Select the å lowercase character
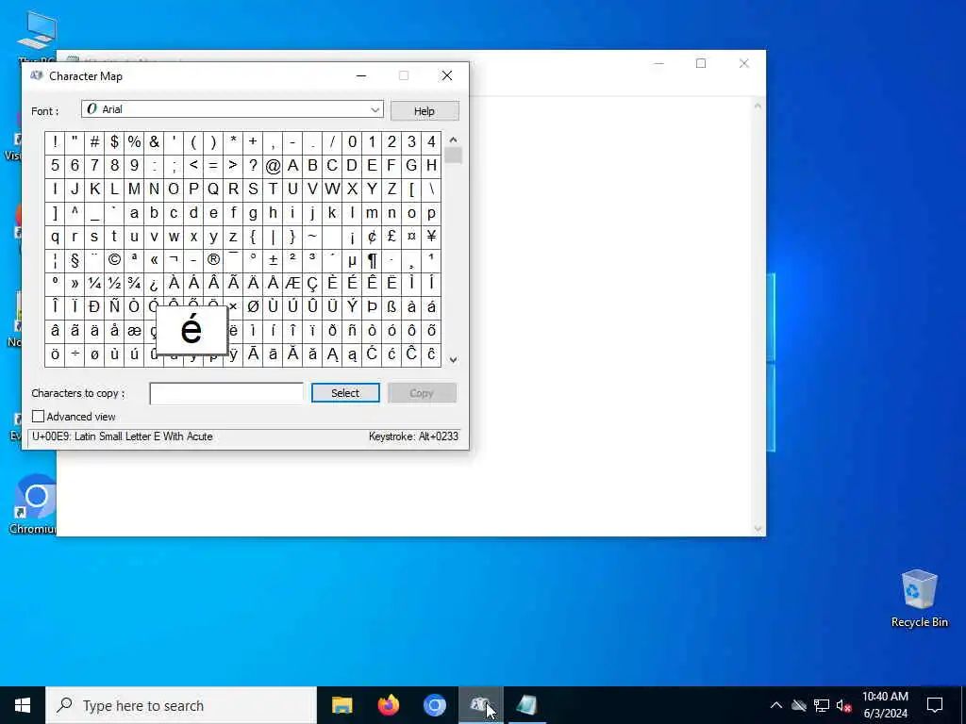Viewport: 966px width, 724px height. point(114,331)
